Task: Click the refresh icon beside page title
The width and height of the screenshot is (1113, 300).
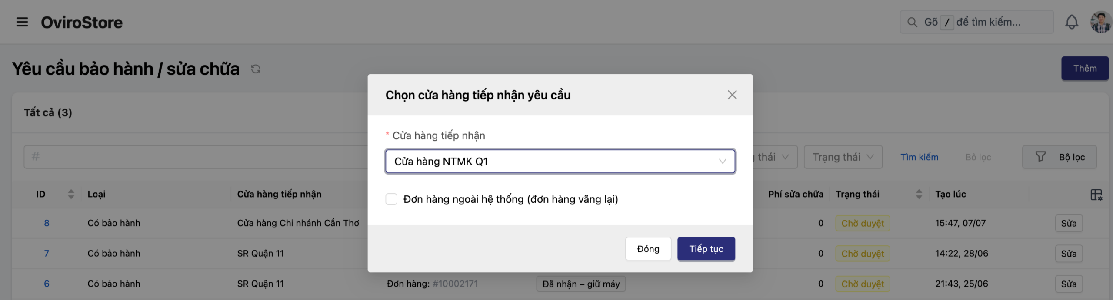Action: click(256, 69)
